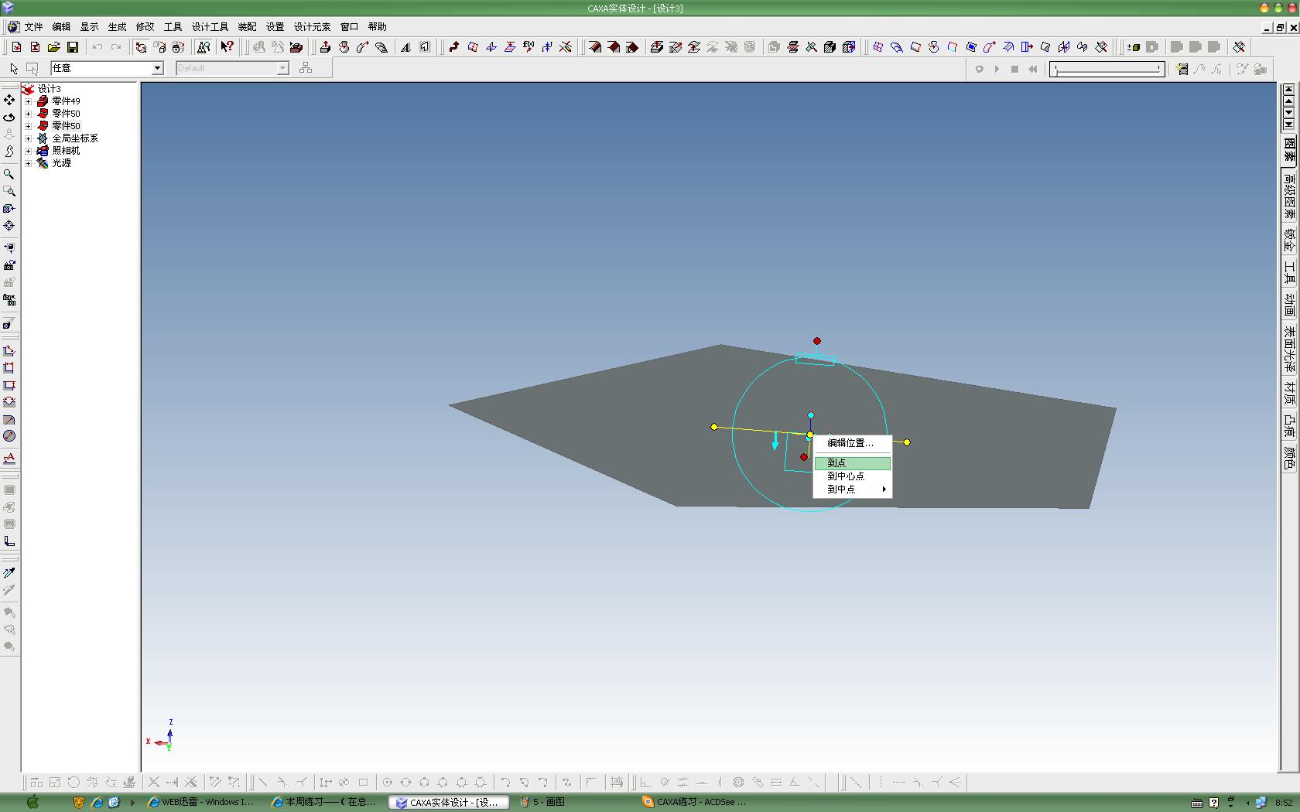Click the walk camera tool
This screenshot has height=812, width=1300.
(9, 152)
